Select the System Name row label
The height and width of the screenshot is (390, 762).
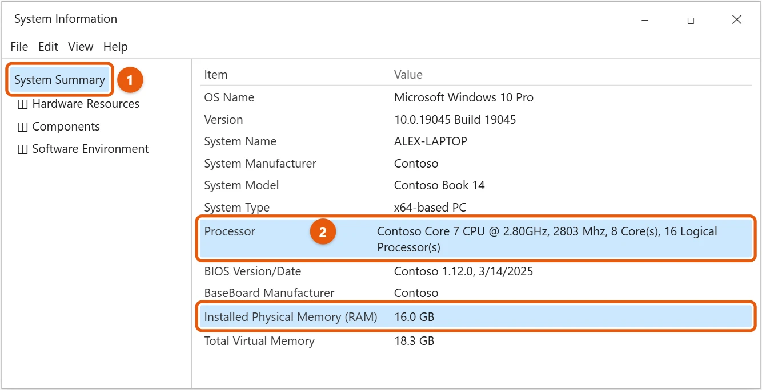click(240, 141)
